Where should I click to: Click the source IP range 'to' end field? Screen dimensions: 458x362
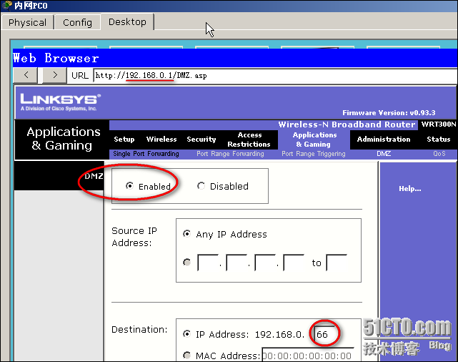tap(337, 263)
